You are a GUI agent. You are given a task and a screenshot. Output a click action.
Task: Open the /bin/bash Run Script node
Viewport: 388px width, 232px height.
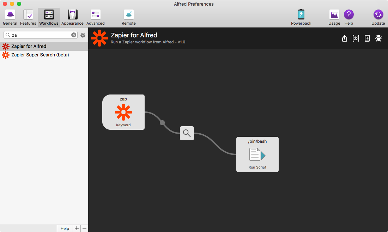pos(257,154)
